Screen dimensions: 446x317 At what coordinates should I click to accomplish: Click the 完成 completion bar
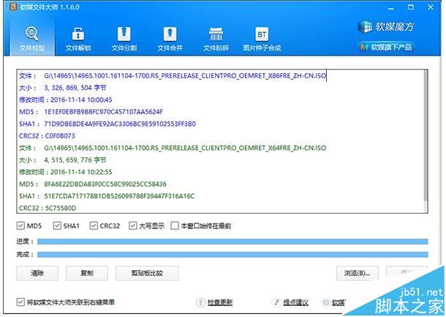[233, 254]
